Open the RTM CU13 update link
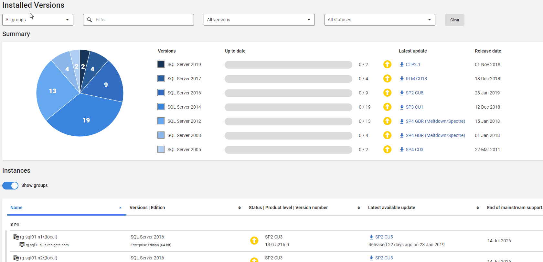 (x=416, y=79)
